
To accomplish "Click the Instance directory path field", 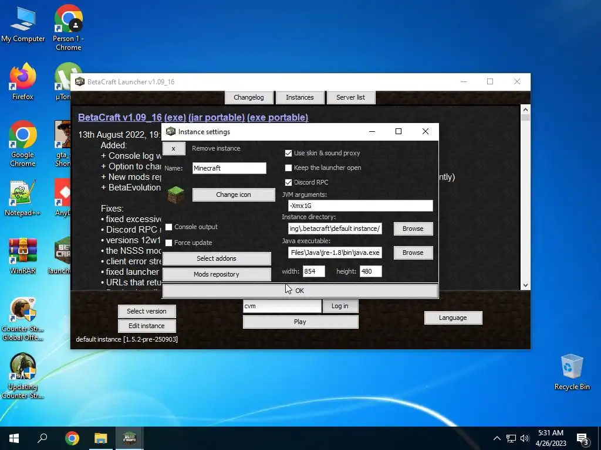I will (335, 229).
